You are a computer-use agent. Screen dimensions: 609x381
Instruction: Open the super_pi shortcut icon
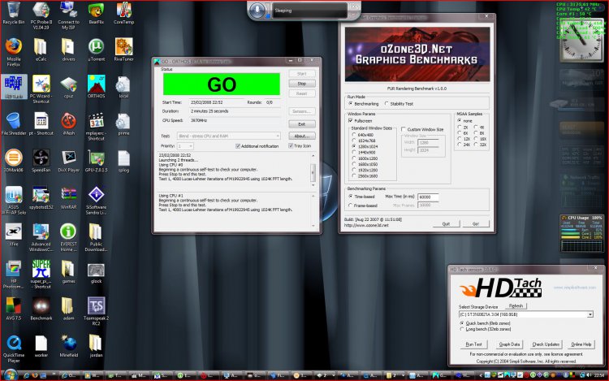click(41, 275)
